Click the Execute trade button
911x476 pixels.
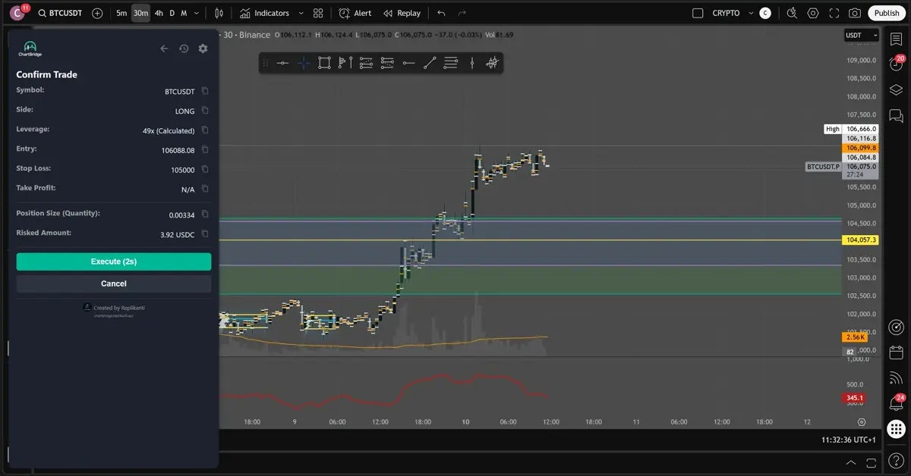pyautogui.click(x=112, y=261)
